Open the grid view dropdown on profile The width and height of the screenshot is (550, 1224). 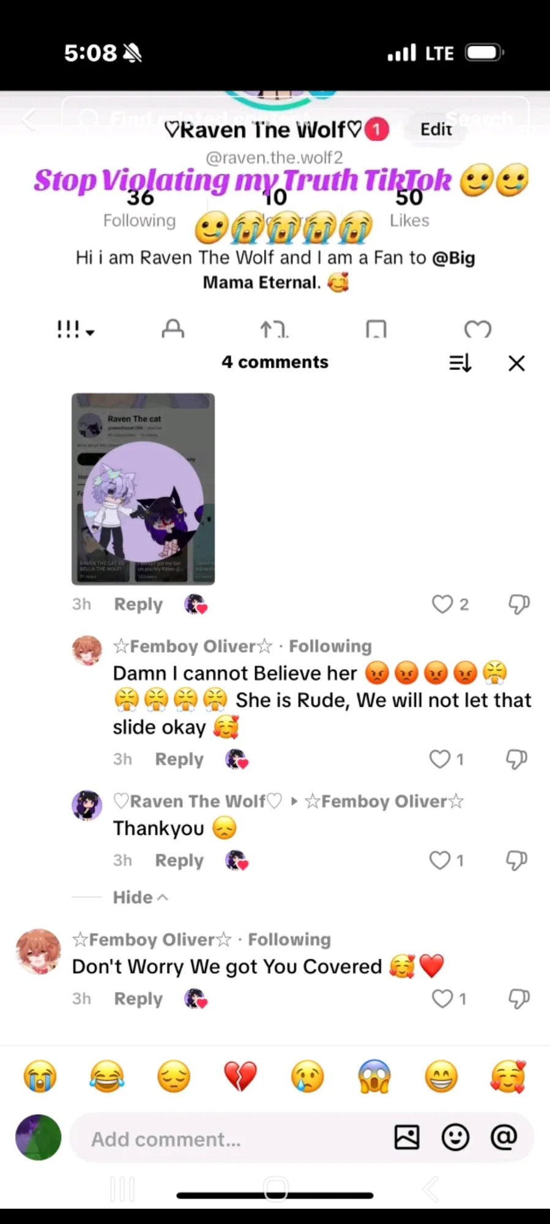(x=75, y=329)
